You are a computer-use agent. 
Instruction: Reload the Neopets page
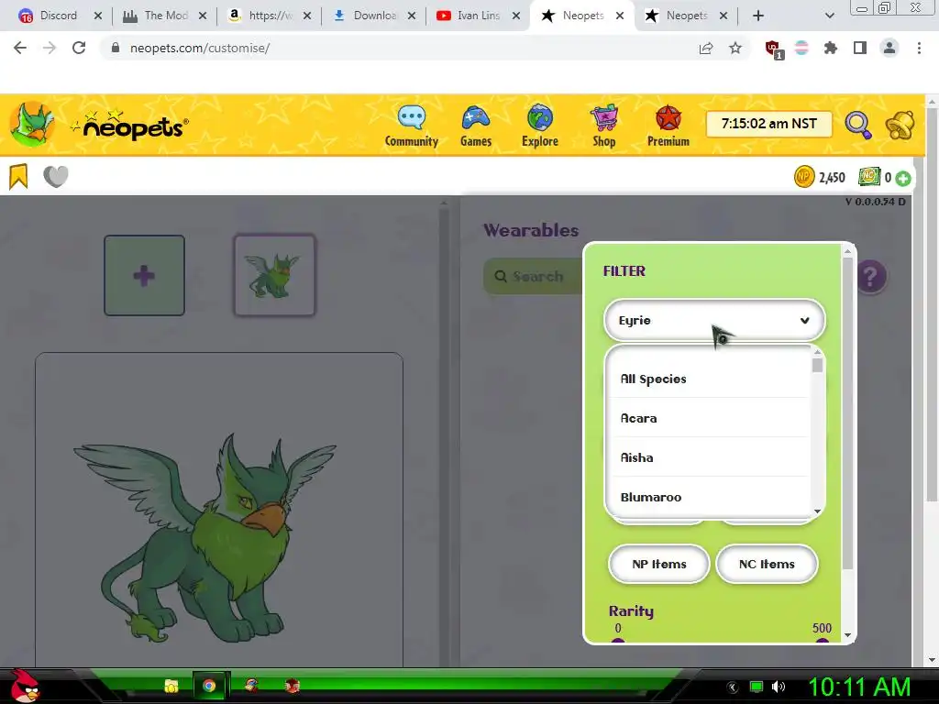point(79,48)
